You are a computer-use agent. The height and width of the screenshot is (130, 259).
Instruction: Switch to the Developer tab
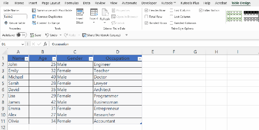(149, 3)
